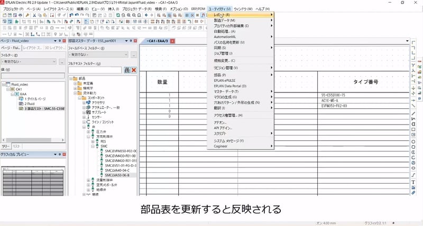This screenshot has height=226, width=423.
Task: Open the マスターデータ (T) submenu
Action: pyautogui.click(x=241, y=91)
